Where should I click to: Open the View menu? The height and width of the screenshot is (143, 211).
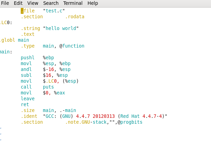(x=33, y=3)
